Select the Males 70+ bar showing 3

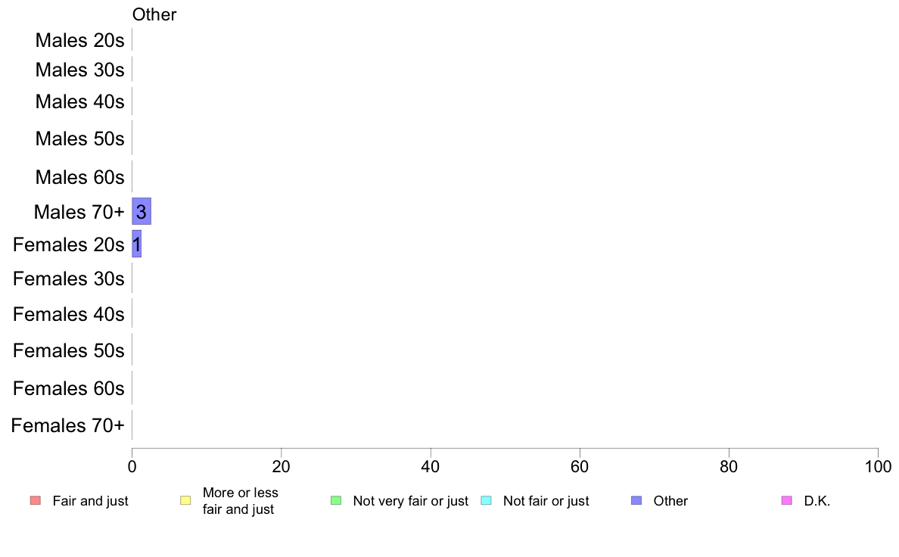tap(142, 211)
